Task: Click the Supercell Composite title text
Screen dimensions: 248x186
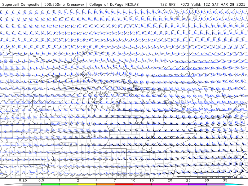Action: tap(21, 4)
